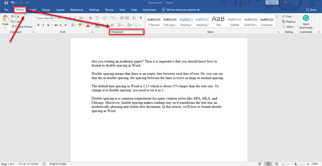Open the Font dialog launcher

92,32
